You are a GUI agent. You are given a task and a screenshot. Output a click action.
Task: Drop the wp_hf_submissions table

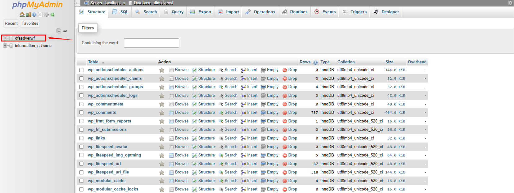pyautogui.click(x=292, y=130)
